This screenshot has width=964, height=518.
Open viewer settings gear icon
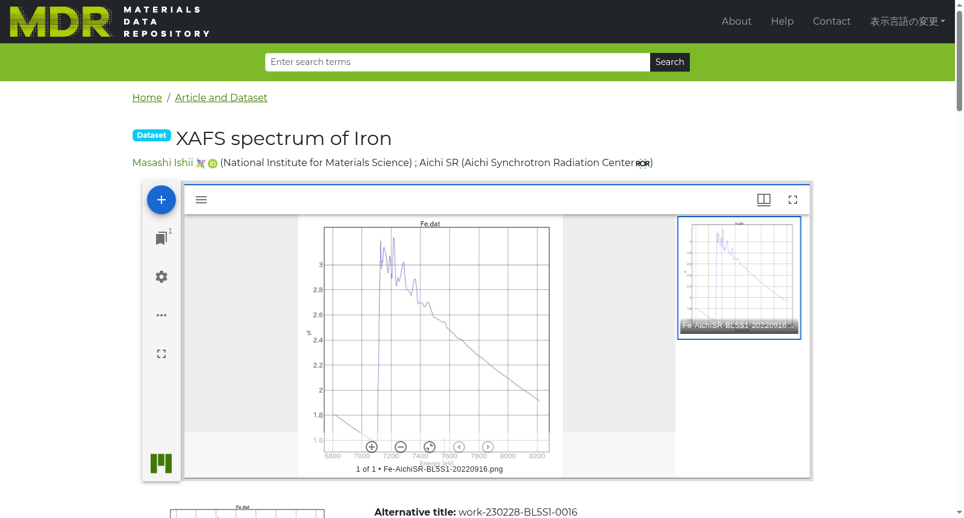pos(161,277)
